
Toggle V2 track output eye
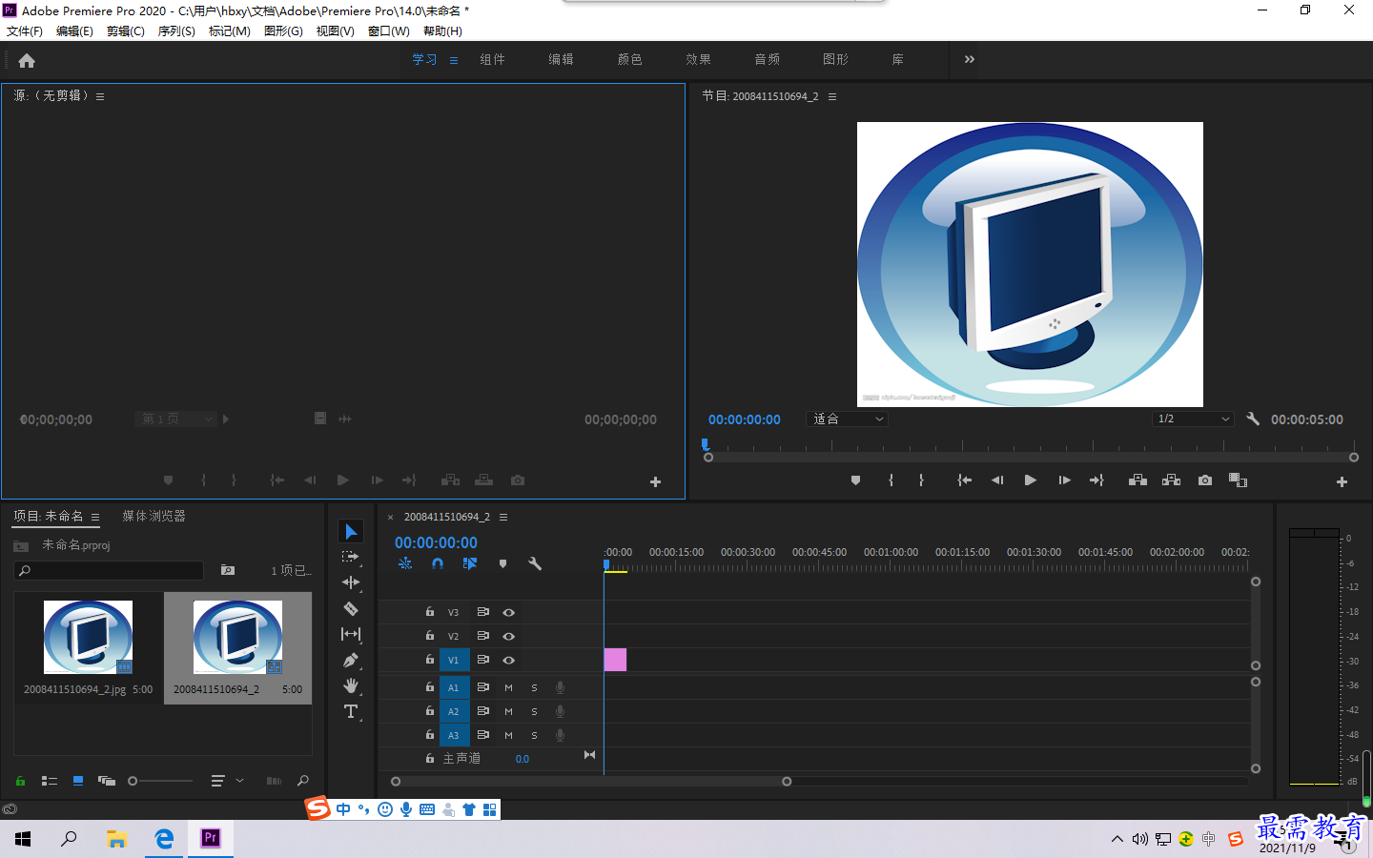click(x=509, y=636)
